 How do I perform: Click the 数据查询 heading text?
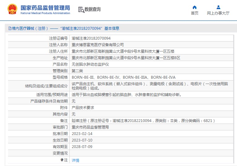pyautogui.click(x=93, y=9)
